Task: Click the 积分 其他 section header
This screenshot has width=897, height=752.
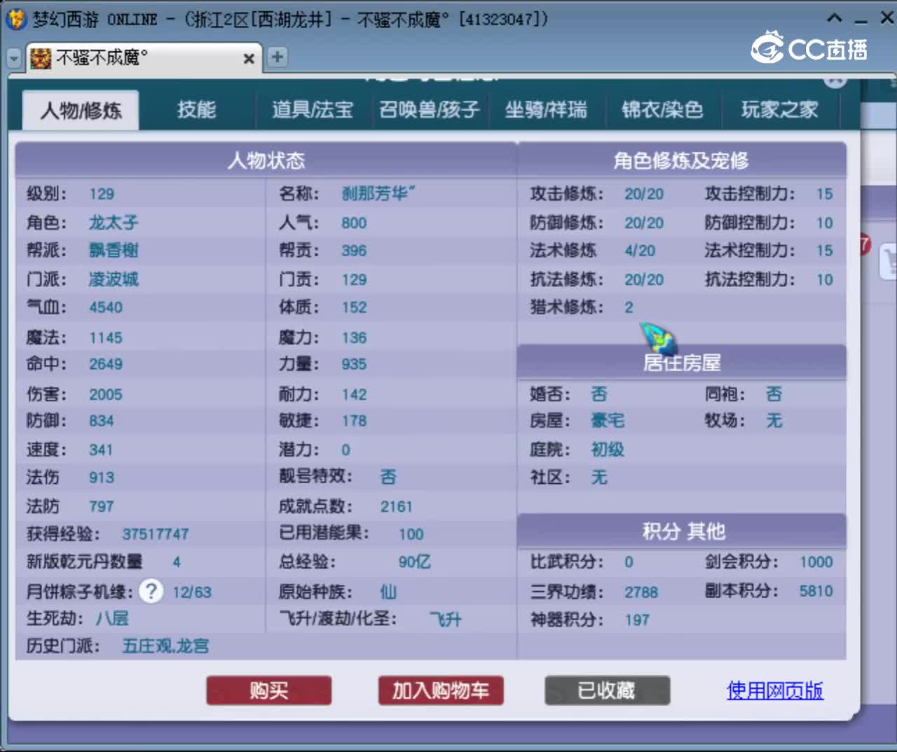Action: click(681, 531)
